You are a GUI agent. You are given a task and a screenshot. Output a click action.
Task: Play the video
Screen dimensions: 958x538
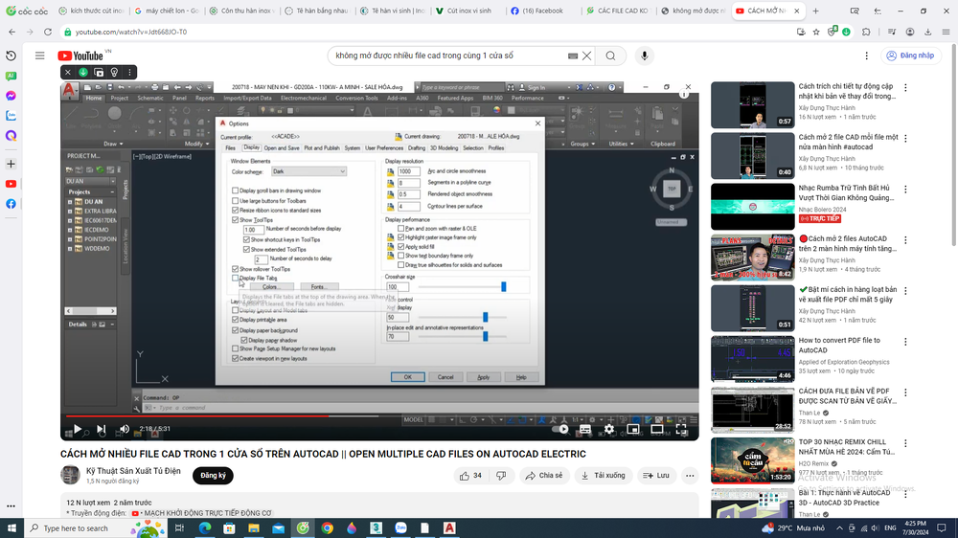click(77, 429)
